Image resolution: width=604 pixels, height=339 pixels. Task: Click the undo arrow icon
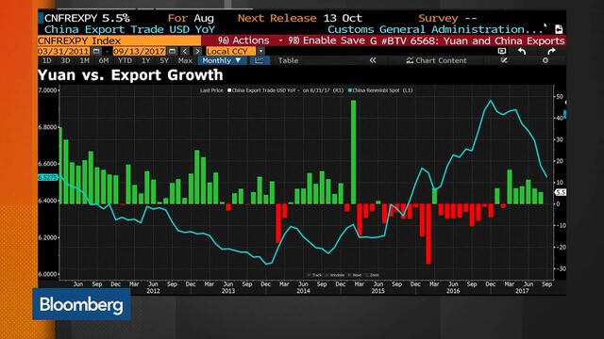pos(522,51)
